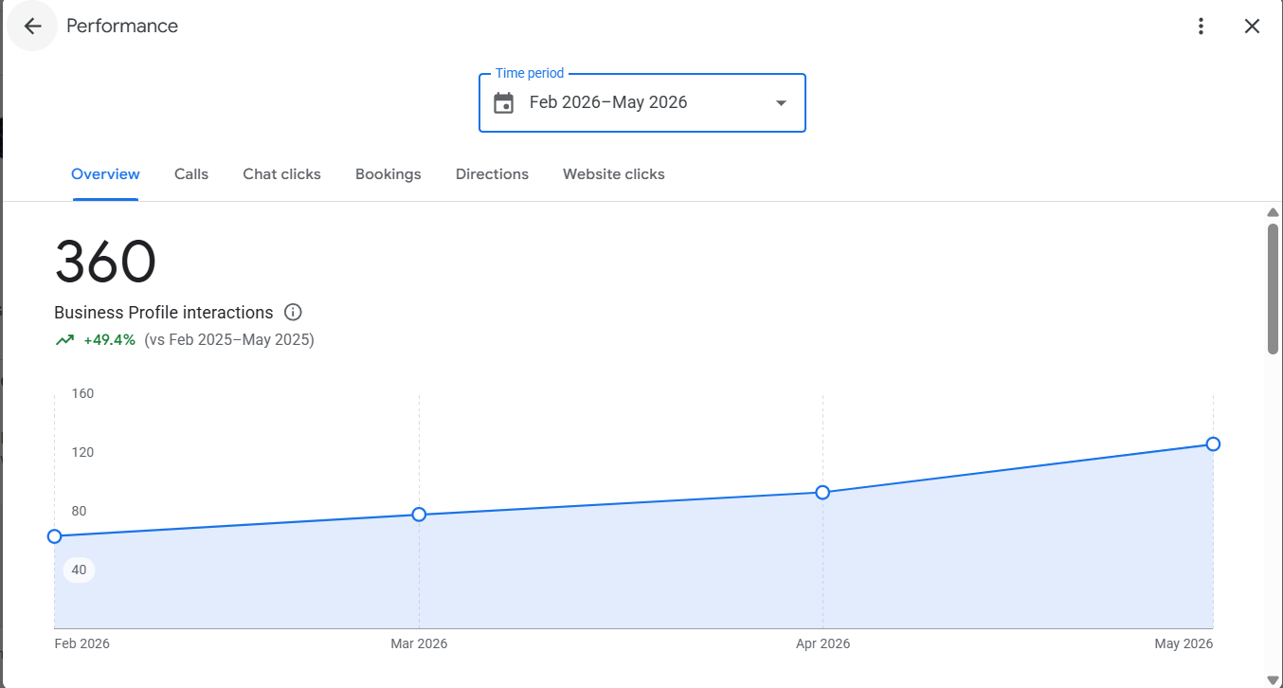Select the Feb 2026 data point

54,536
